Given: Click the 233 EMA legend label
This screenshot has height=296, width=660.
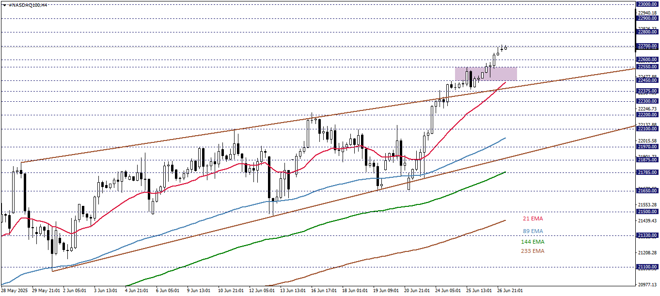Looking at the screenshot, I should click(x=533, y=251).
